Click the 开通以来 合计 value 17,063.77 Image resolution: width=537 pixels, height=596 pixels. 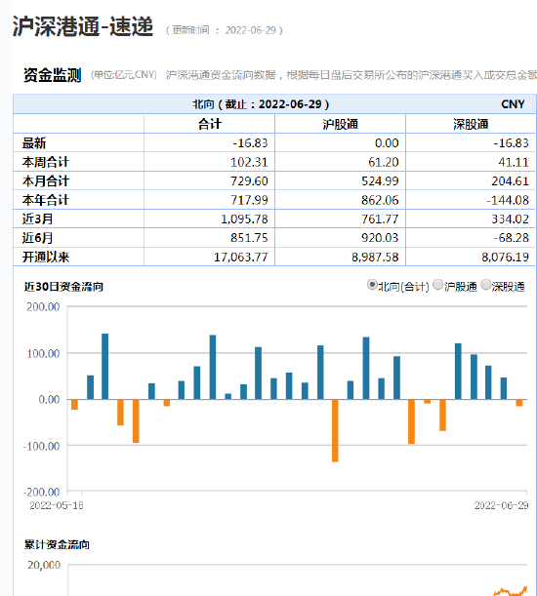pyautogui.click(x=240, y=257)
